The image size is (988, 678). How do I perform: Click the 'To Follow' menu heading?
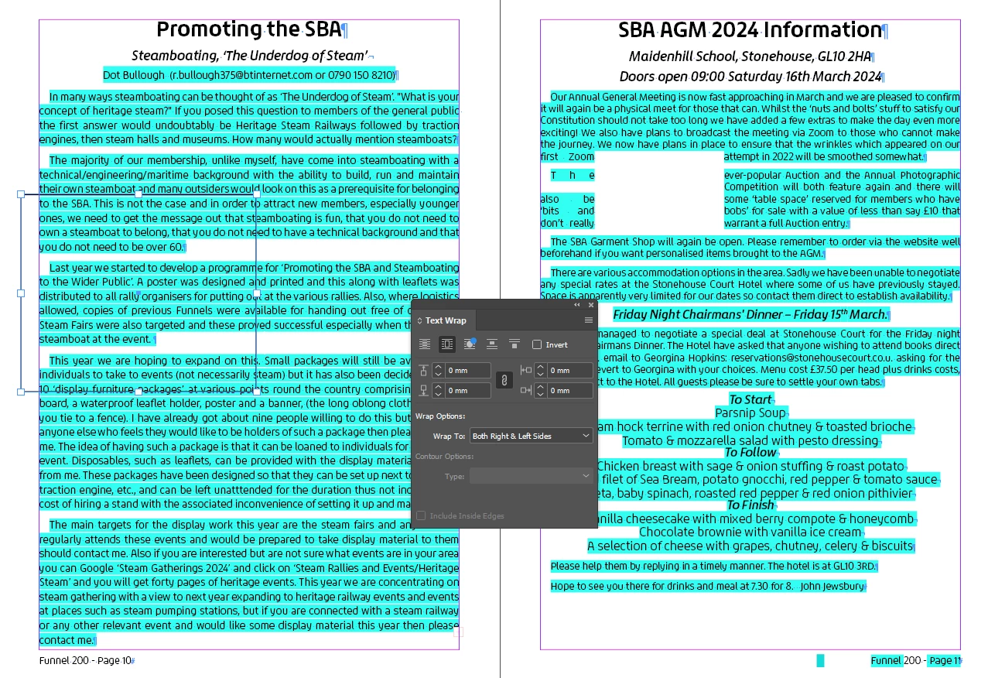750,453
